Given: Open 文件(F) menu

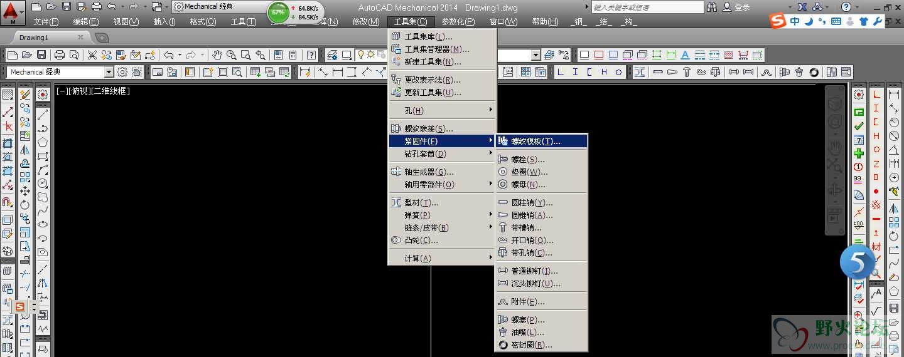Looking at the screenshot, I should pyautogui.click(x=46, y=22).
